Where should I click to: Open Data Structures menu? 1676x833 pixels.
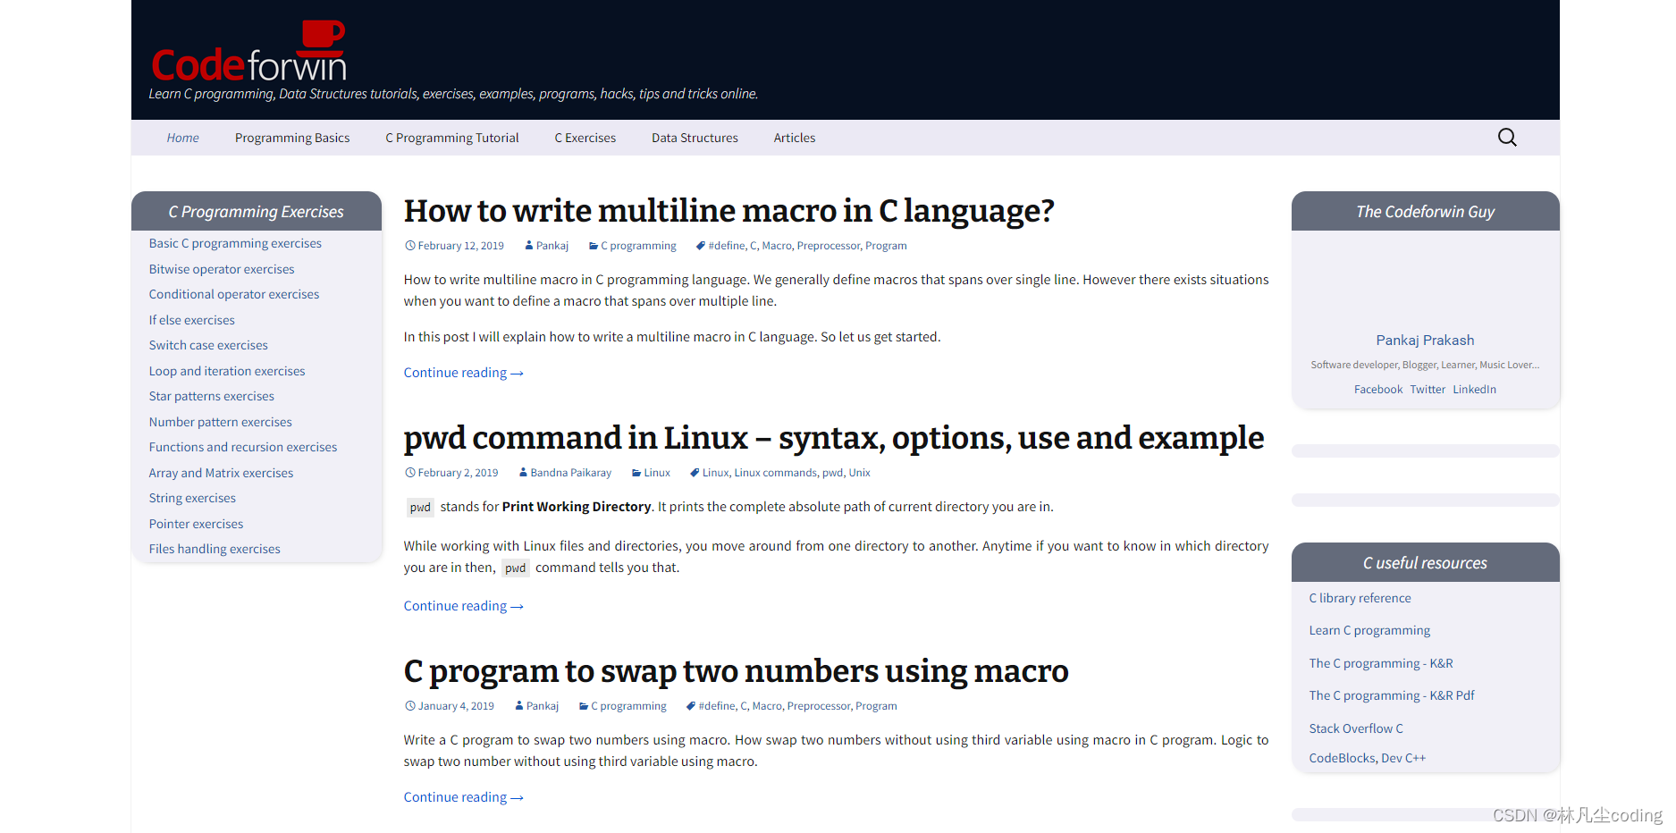[x=695, y=138]
